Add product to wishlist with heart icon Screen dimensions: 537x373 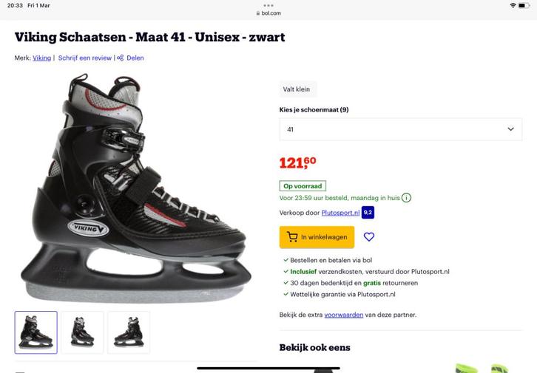(x=369, y=237)
